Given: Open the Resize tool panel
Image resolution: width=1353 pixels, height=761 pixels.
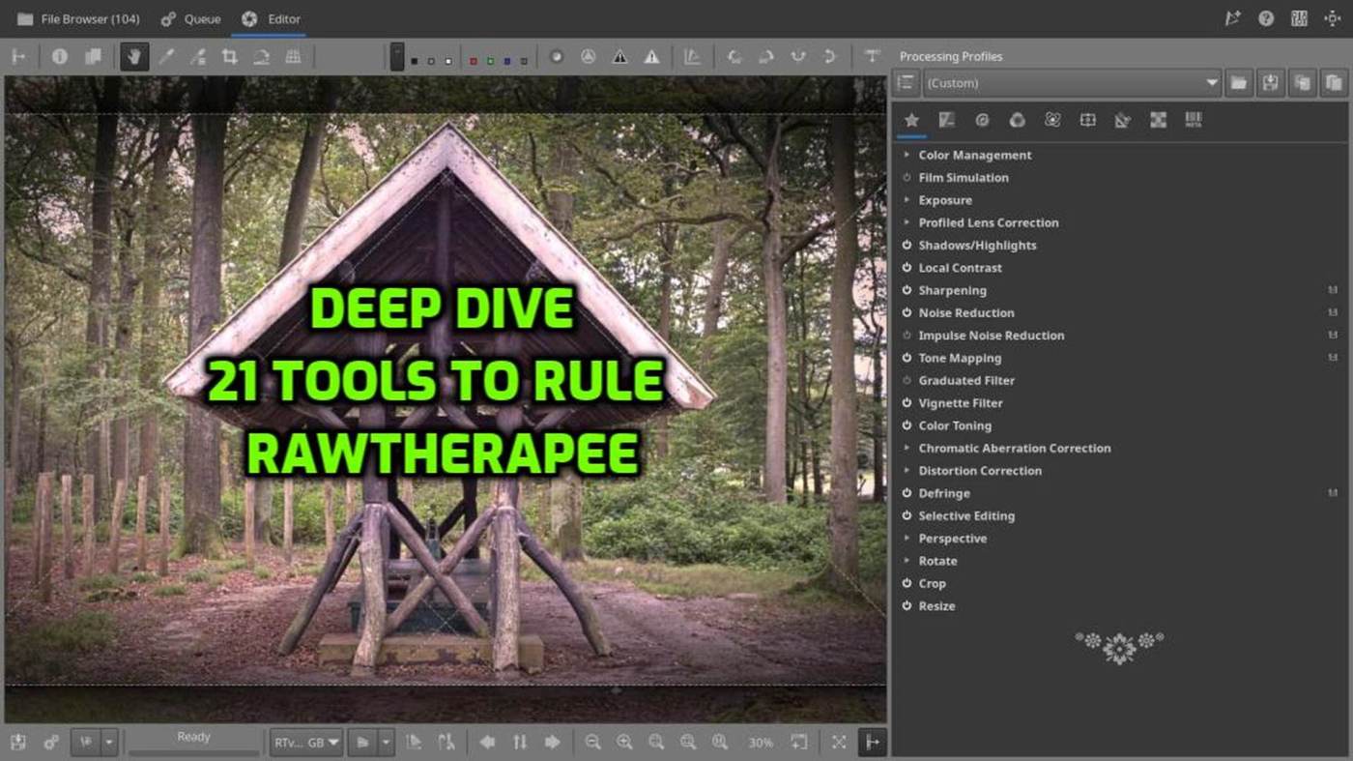Looking at the screenshot, I should point(936,606).
